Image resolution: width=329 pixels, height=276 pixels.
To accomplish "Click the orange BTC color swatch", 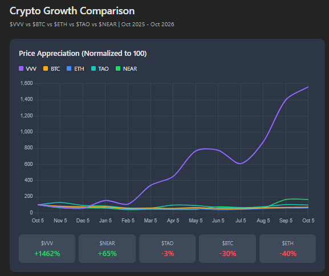I will (x=45, y=68).
